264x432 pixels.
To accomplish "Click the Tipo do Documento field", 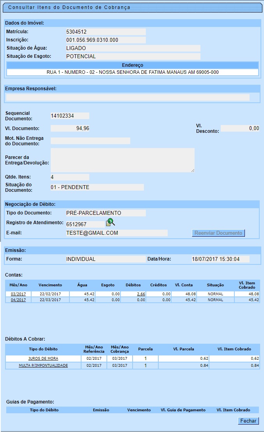I will [105, 213].
